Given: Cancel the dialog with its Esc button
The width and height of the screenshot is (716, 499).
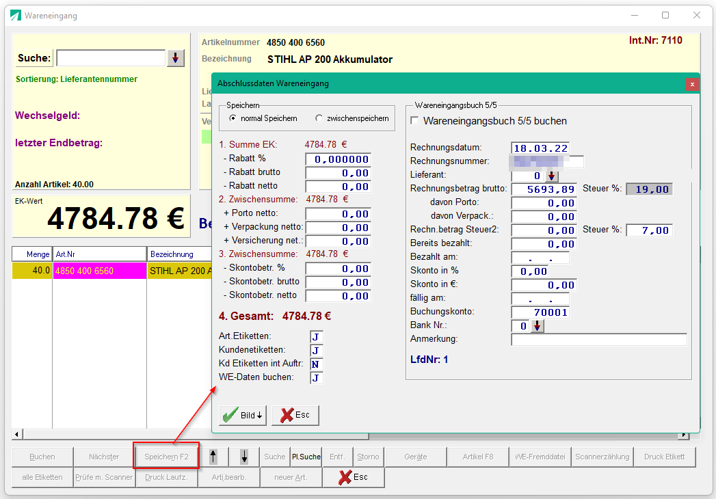Looking at the screenshot, I should 295,416.
